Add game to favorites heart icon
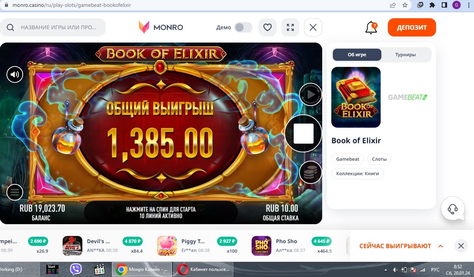Image resolution: width=474 pixels, height=277 pixels. pyautogui.click(x=268, y=27)
